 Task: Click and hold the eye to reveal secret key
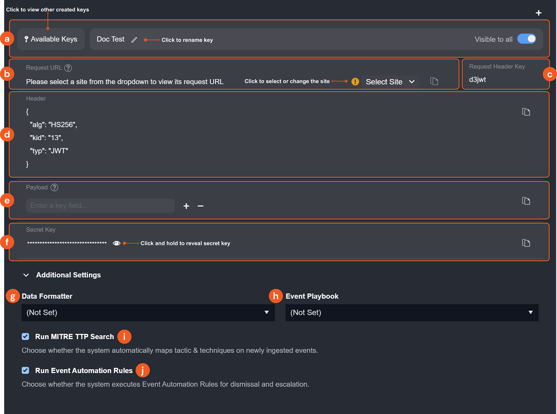click(x=117, y=243)
